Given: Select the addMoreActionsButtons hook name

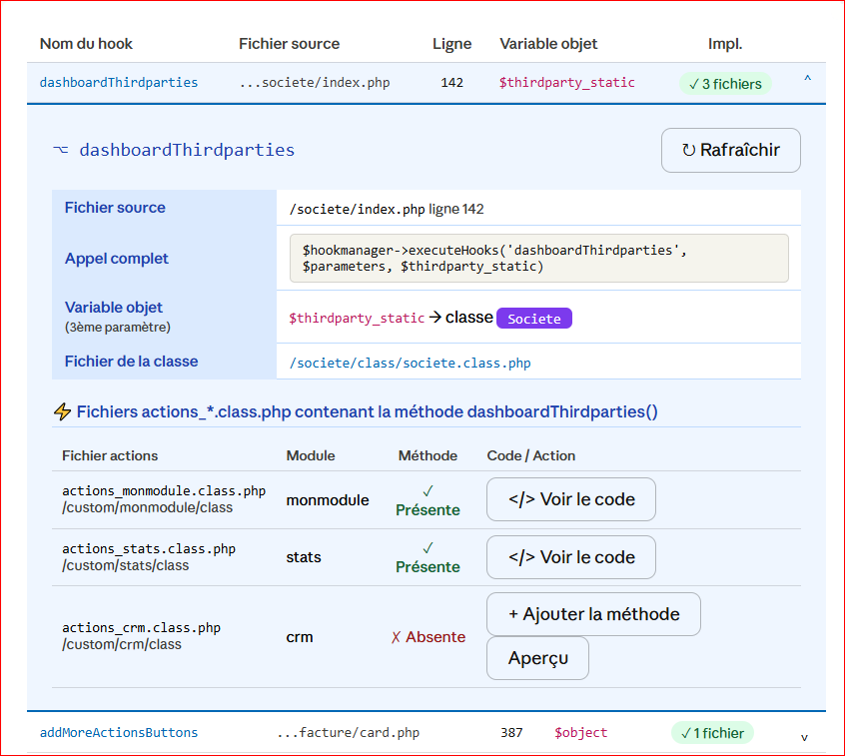Looking at the screenshot, I should 119,733.
